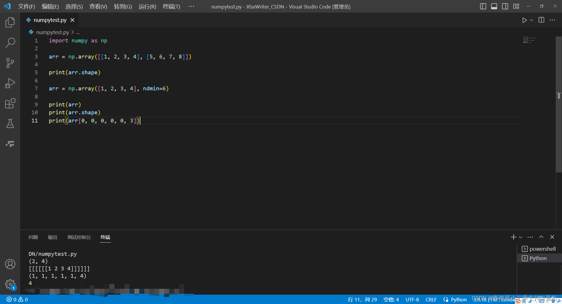
Task: Open the Explorer view in activity bar
Action: 10,22
